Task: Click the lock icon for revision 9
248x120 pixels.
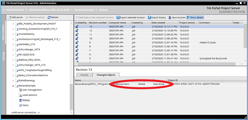Action: (77, 42)
